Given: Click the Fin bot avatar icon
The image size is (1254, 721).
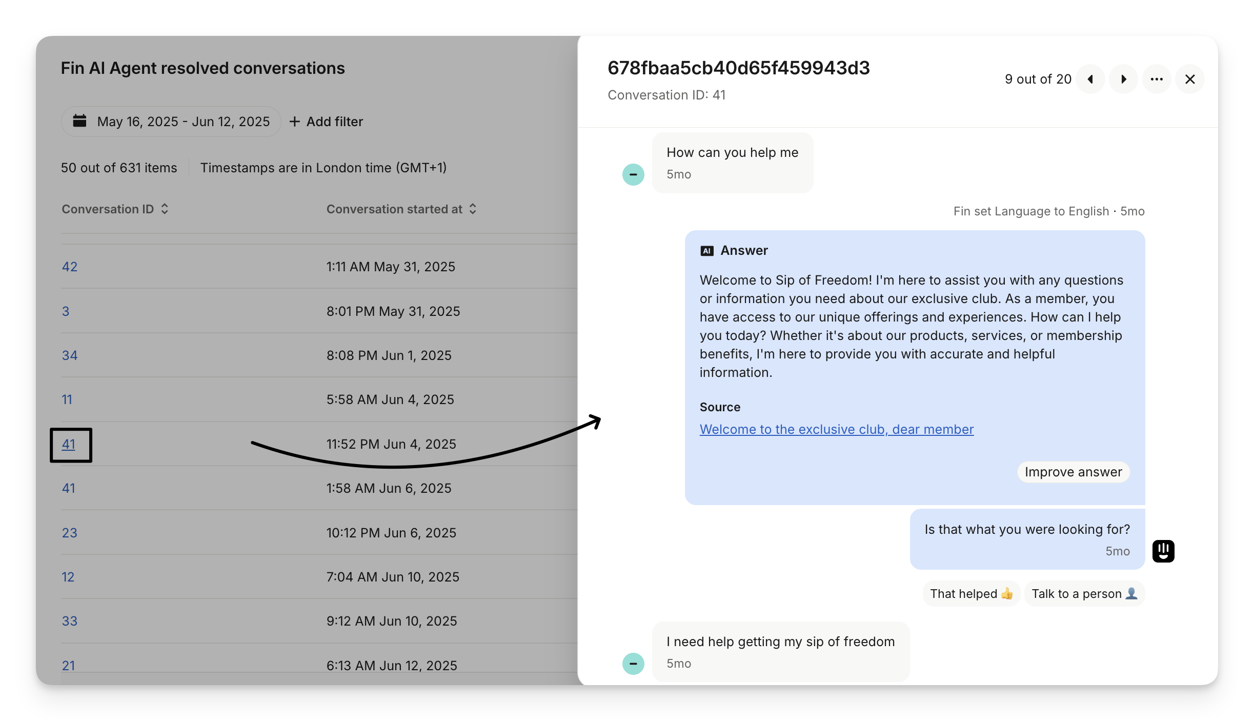Looking at the screenshot, I should tap(1163, 551).
